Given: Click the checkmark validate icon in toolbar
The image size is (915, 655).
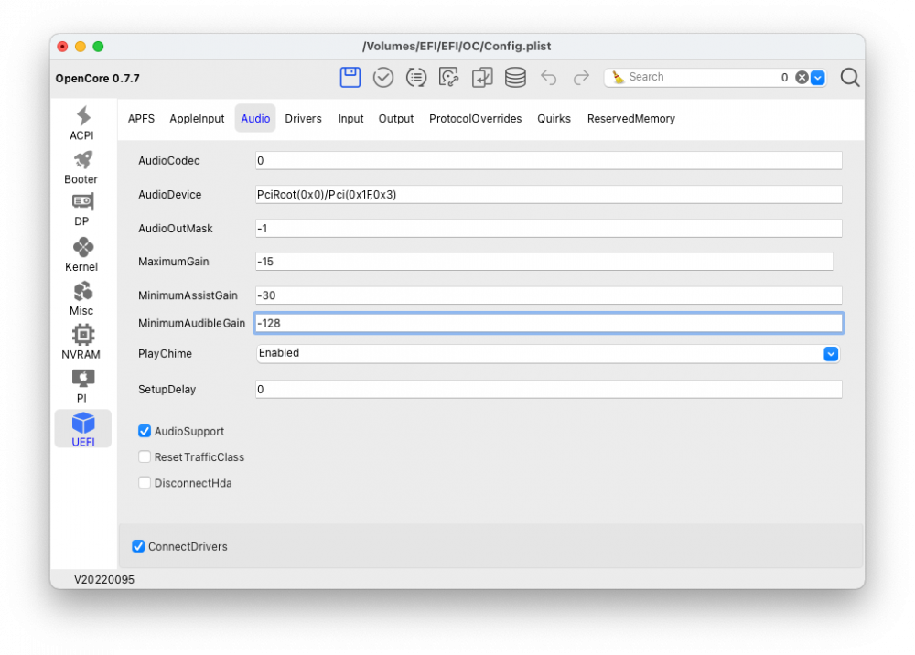Looking at the screenshot, I should 382,77.
